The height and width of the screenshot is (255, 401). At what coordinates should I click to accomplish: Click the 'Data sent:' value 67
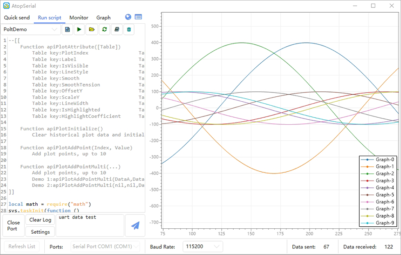pyautogui.click(x=326, y=247)
